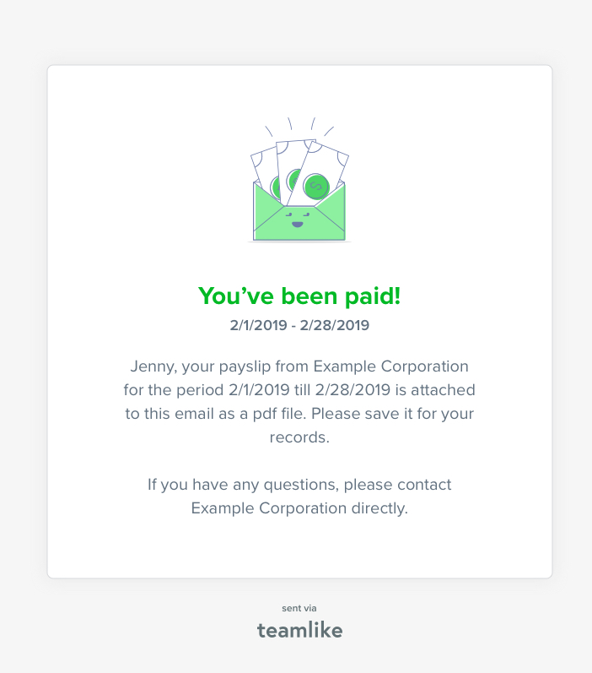Image resolution: width=592 pixels, height=673 pixels.
Task: Click the "to this email as a pdf file" line
Action: point(299,414)
